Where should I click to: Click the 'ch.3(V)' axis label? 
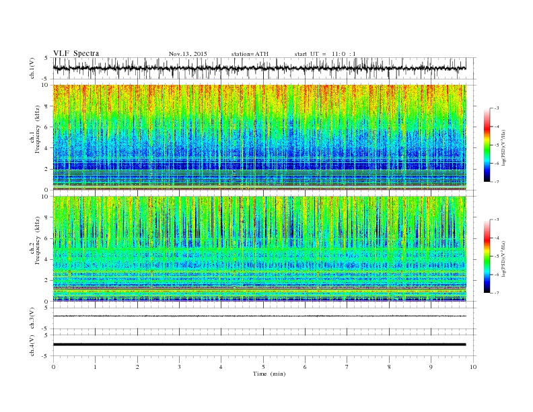point(32,318)
